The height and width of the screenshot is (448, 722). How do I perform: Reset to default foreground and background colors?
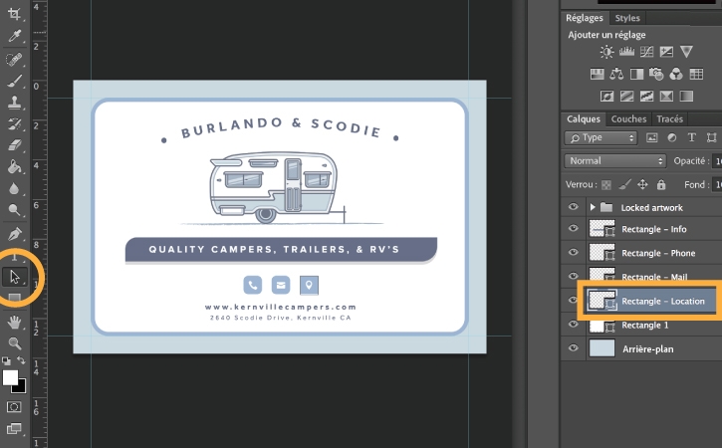[x=6, y=361]
